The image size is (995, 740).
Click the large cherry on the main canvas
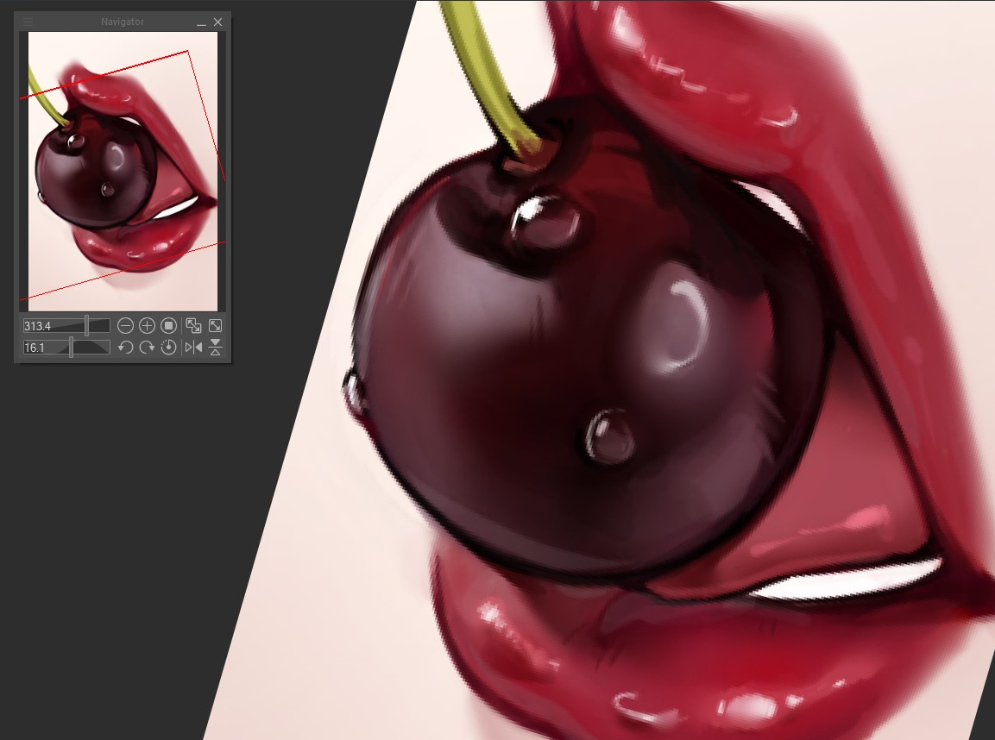587,379
